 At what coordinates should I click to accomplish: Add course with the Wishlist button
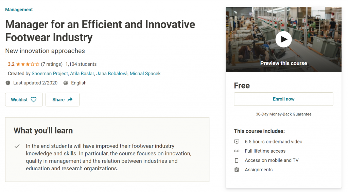tap(24, 100)
